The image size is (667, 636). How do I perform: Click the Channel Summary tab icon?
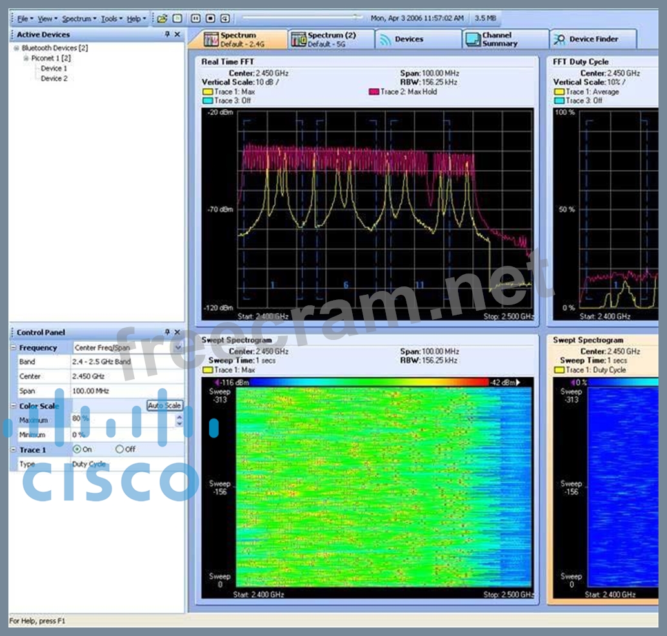(472, 40)
